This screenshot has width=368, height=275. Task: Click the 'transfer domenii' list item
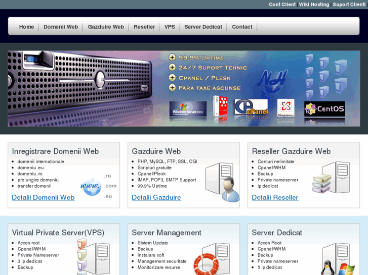[34, 186]
